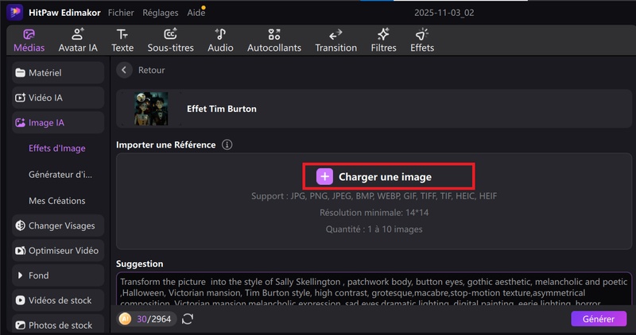Click the Quantité : 1 à 10 images text

pos(374,229)
